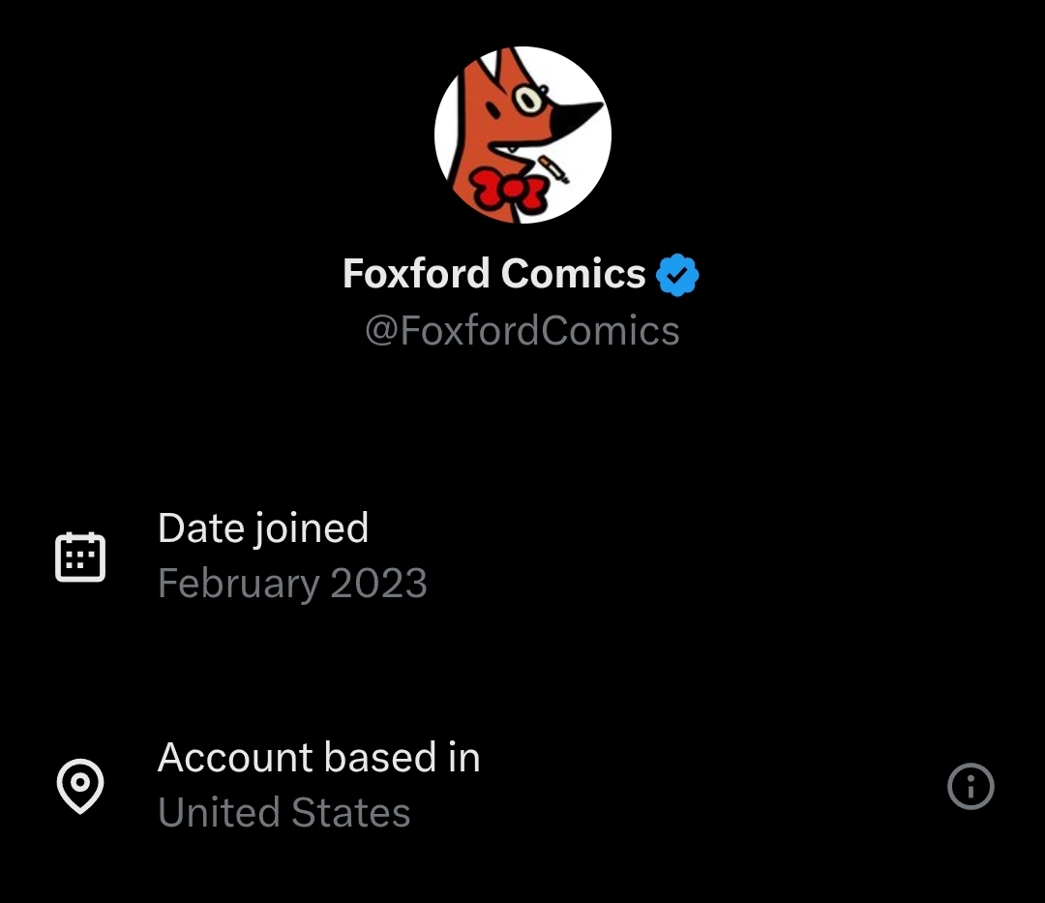Click the Account based in label
This screenshot has width=1045, height=903.
(x=319, y=758)
